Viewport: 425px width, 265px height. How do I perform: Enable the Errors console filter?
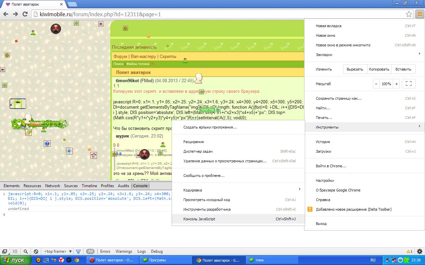coord(105,251)
